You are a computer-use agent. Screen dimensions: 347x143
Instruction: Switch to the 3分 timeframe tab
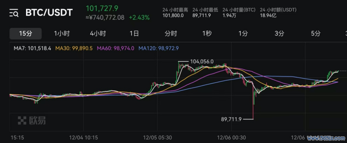coord(279,34)
